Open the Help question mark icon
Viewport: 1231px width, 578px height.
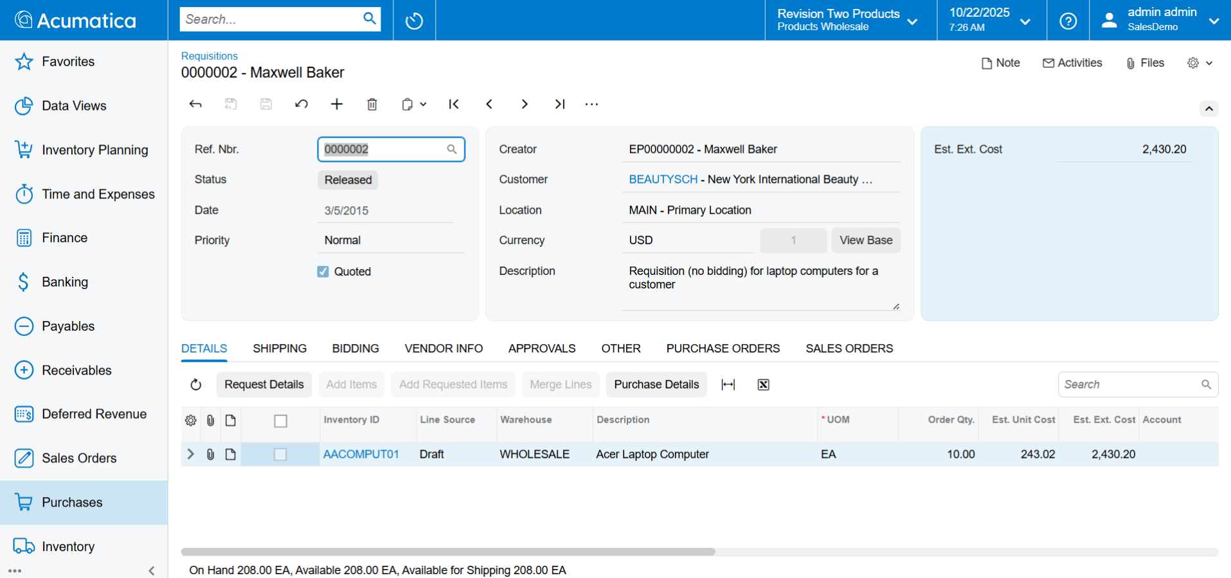pyautogui.click(x=1068, y=21)
